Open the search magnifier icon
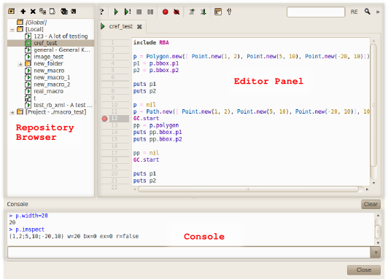This screenshot has height=279, width=388. [368, 12]
